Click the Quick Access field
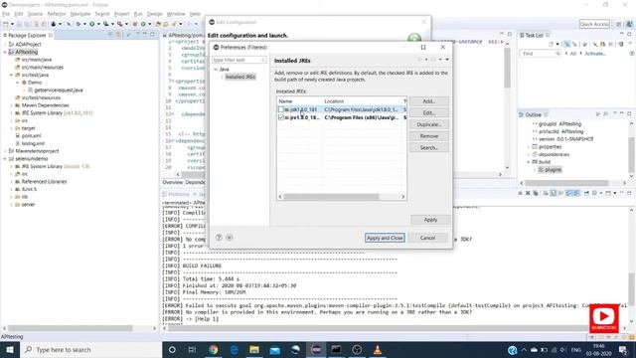This screenshot has height=358, width=636. 594,24
